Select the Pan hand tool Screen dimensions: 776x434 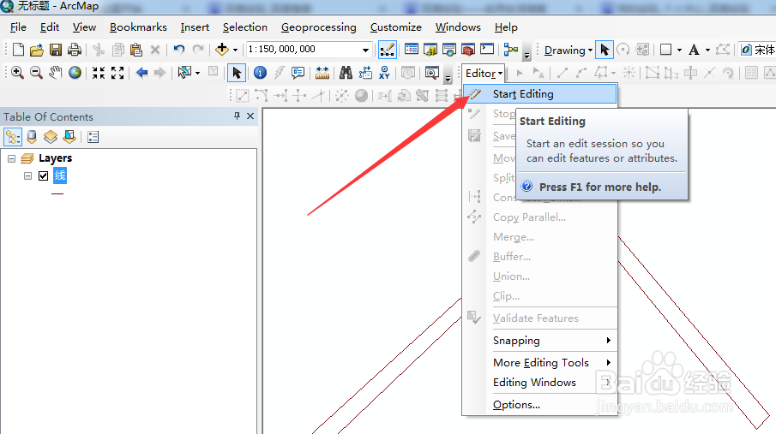point(56,73)
